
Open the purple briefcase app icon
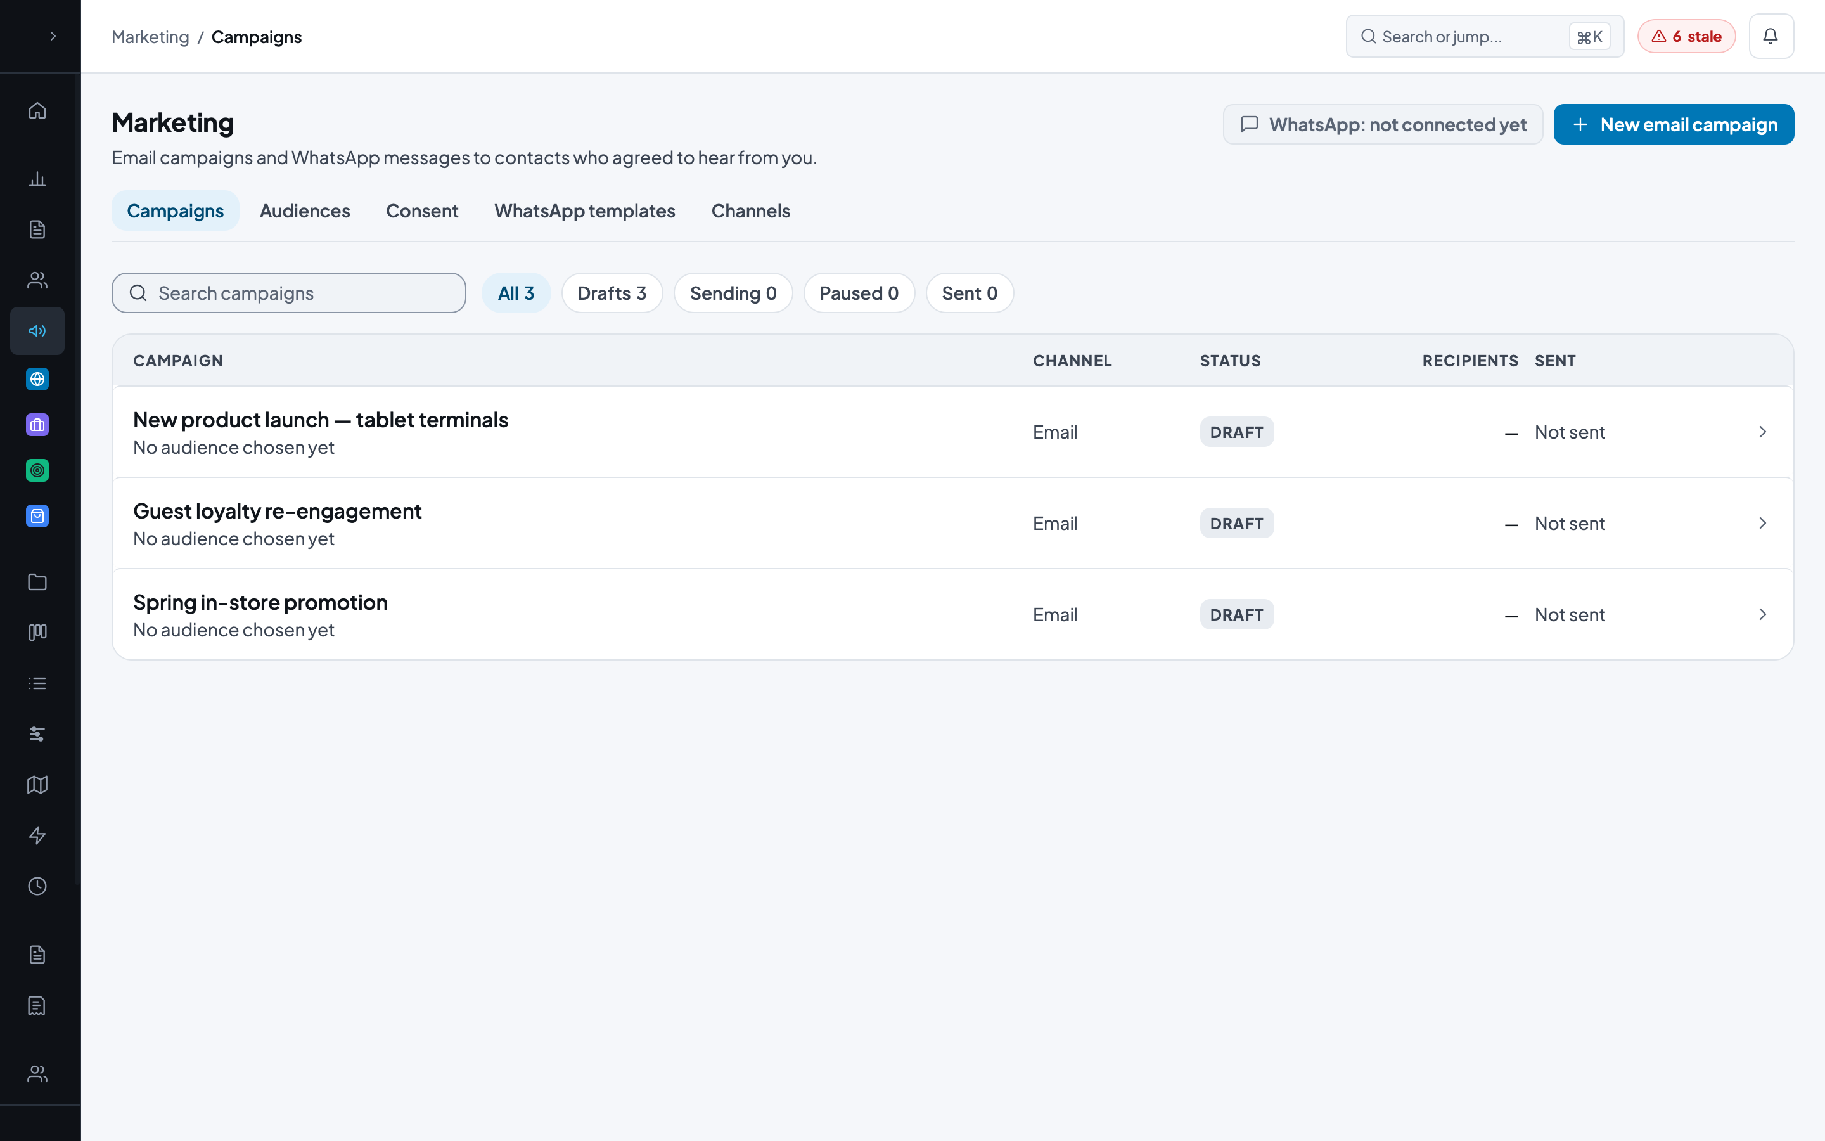click(37, 425)
